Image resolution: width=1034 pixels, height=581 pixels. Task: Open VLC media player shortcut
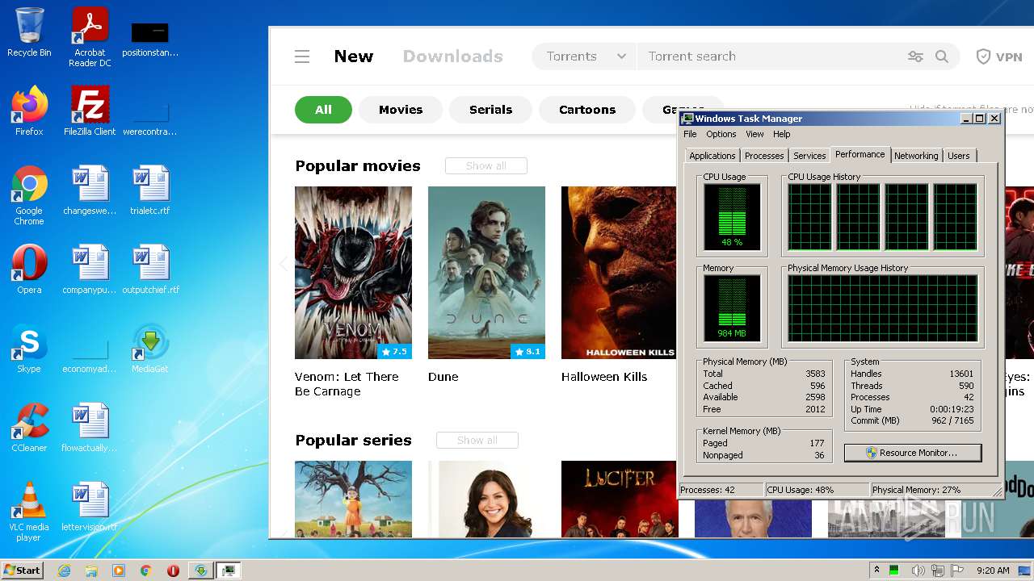[x=29, y=512]
